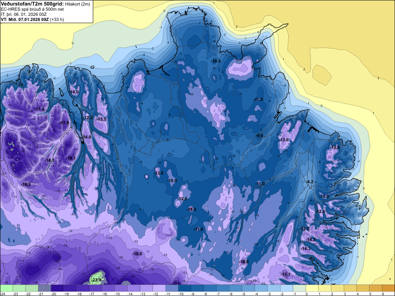Click the pale blue swatch between -2 and -1
The width and height of the screenshot is (395, 296).
coord(286,288)
